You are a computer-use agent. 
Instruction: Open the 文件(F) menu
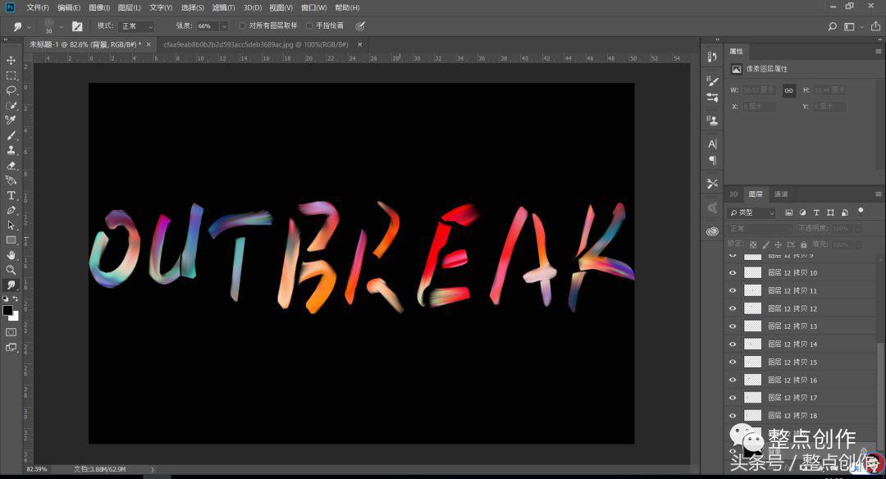[x=38, y=8]
